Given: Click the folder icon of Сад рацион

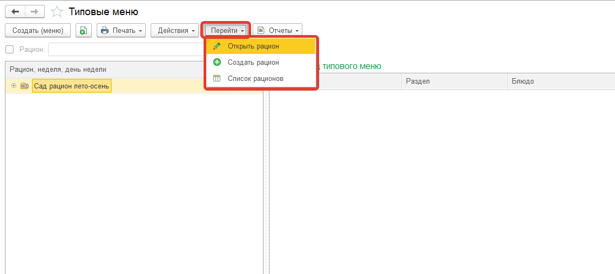Looking at the screenshot, I should point(24,86).
